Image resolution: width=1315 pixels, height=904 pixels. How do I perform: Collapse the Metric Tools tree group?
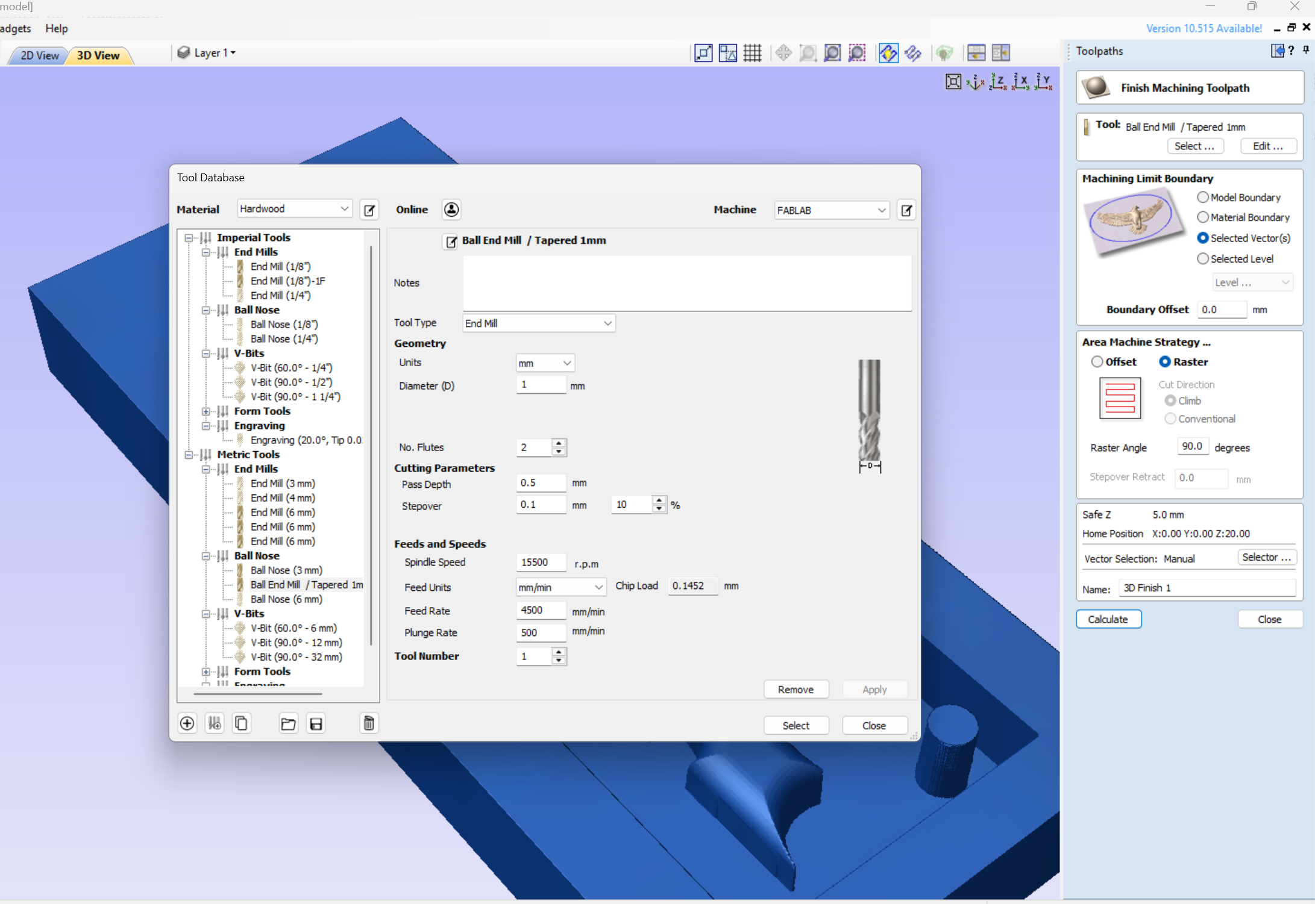(189, 455)
